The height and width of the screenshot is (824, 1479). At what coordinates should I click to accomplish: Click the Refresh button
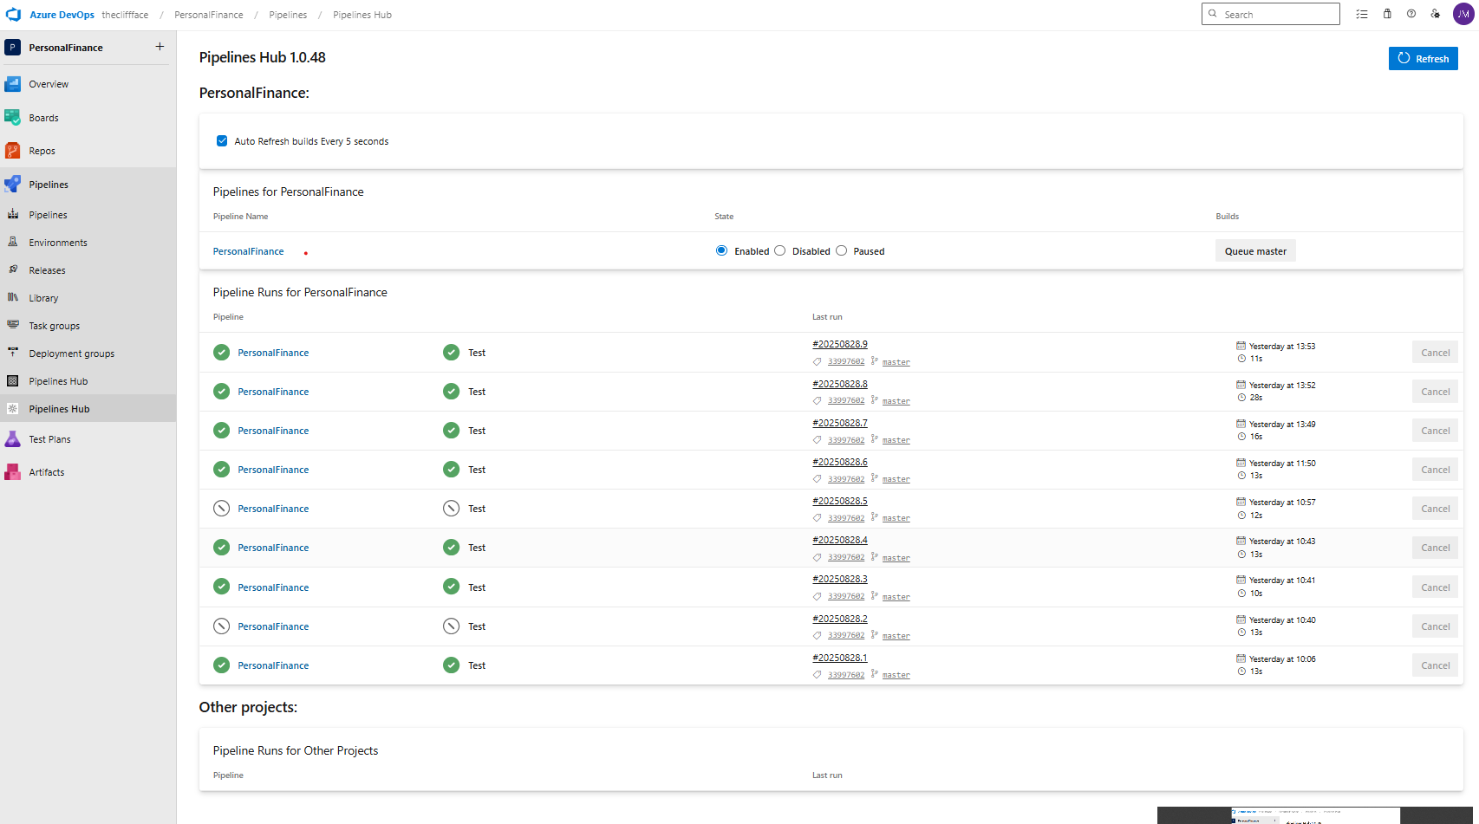[1423, 58]
